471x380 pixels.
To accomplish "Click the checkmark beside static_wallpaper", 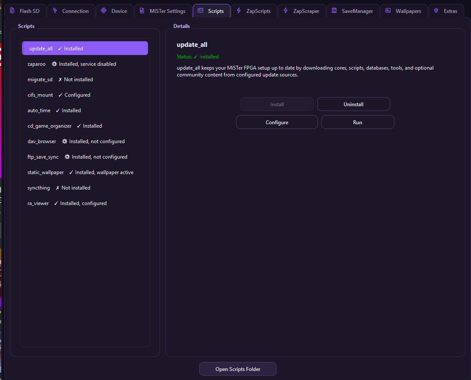I will [x=71, y=172].
